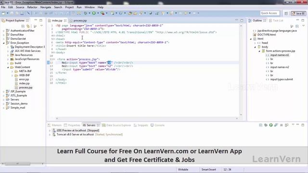Switch to the Console tab

157,125
